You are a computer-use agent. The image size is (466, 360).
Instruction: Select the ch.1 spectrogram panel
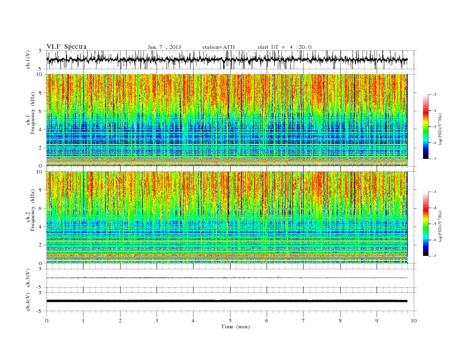(x=227, y=120)
